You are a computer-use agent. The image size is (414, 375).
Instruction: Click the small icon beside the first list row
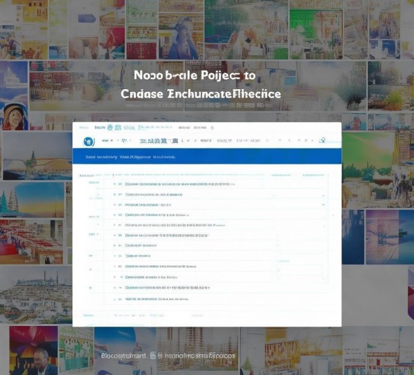120,184
